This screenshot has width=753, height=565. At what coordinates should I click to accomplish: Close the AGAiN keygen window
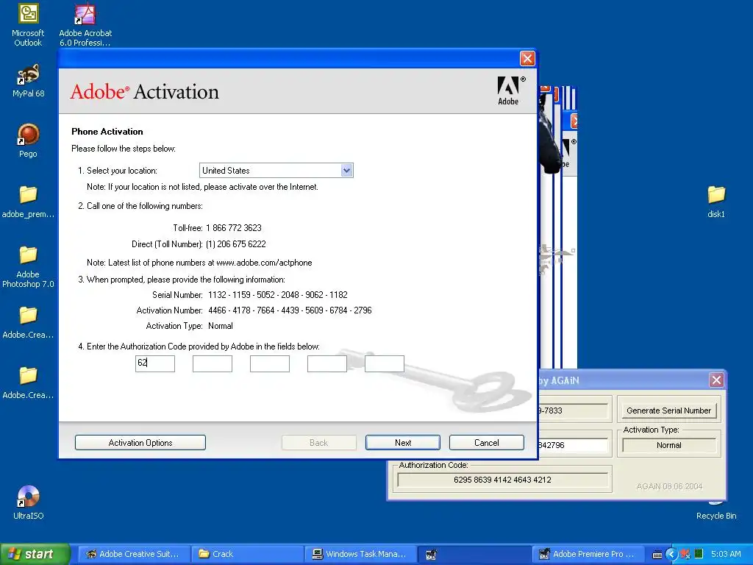click(716, 380)
